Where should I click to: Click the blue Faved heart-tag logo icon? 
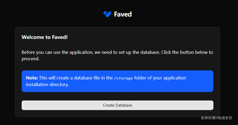pos(107,14)
